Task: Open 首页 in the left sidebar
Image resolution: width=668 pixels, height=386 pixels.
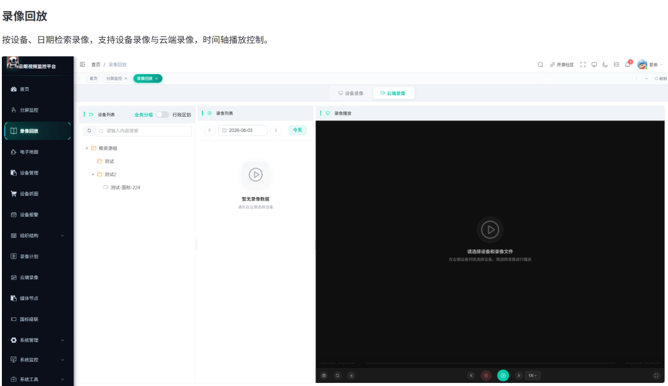Action: (37, 90)
